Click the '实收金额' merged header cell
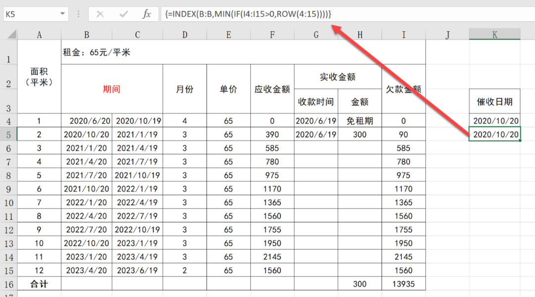535x297 pixels. pos(338,77)
